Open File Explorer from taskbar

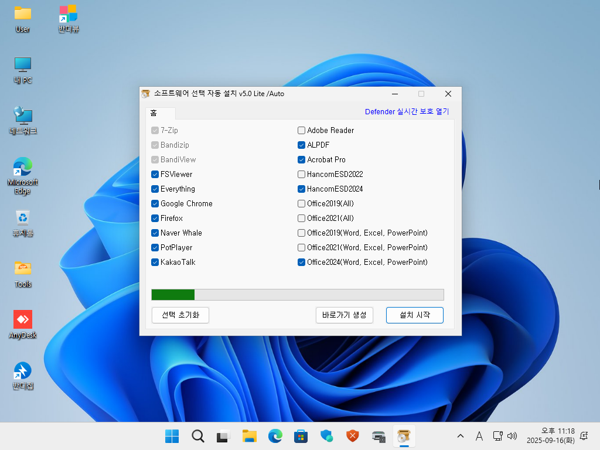click(250, 436)
